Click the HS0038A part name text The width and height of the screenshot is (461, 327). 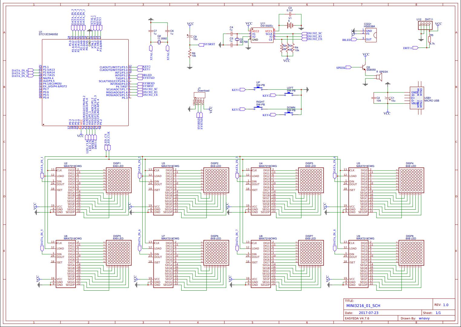(x=369, y=26)
